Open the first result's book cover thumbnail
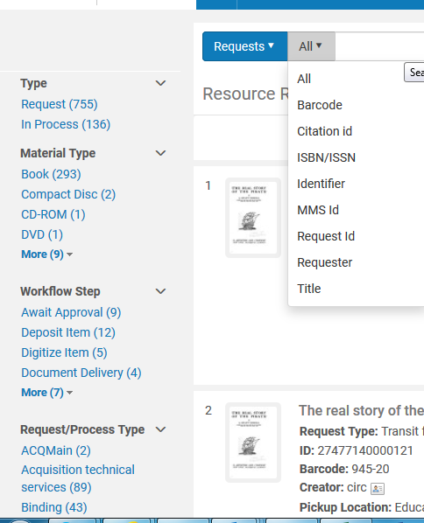Image resolution: width=424 pixels, height=523 pixels. coord(253,218)
